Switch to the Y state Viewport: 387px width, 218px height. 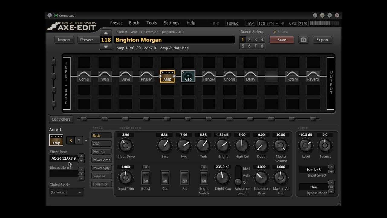[x=79, y=140]
